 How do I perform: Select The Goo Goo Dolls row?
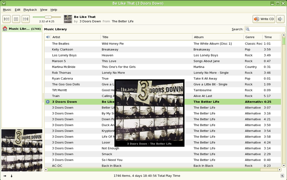pos(163,85)
